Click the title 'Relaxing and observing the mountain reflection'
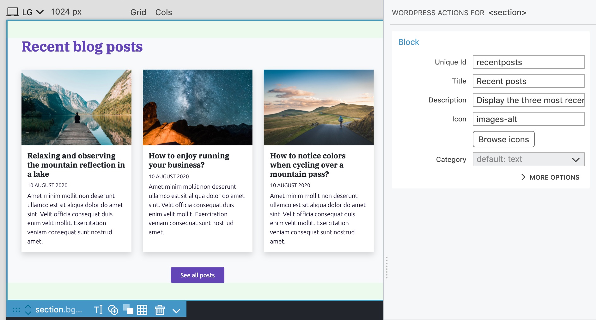 tap(76, 165)
